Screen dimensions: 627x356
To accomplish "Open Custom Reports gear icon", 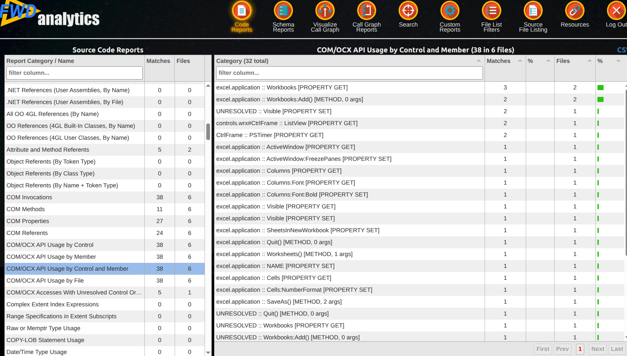I will (450, 11).
